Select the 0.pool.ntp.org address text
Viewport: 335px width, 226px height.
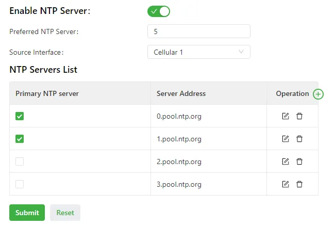tap(179, 116)
